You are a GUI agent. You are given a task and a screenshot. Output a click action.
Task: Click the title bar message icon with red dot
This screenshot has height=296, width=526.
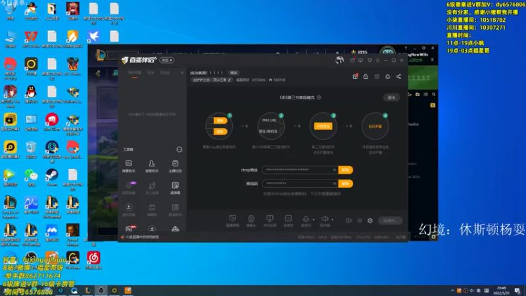click(x=352, y=61)
